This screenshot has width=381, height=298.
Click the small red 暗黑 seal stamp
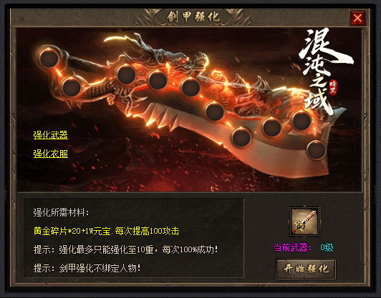333,87
